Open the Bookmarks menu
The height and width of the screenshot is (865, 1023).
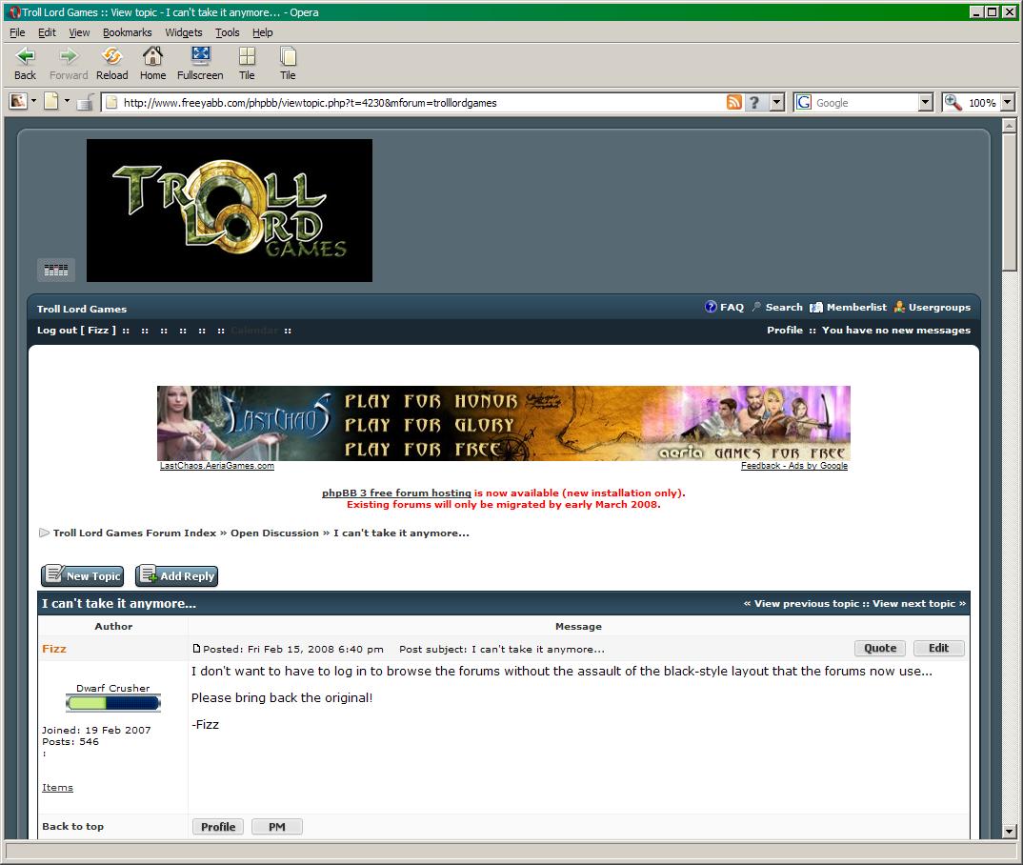click(127, 32)
